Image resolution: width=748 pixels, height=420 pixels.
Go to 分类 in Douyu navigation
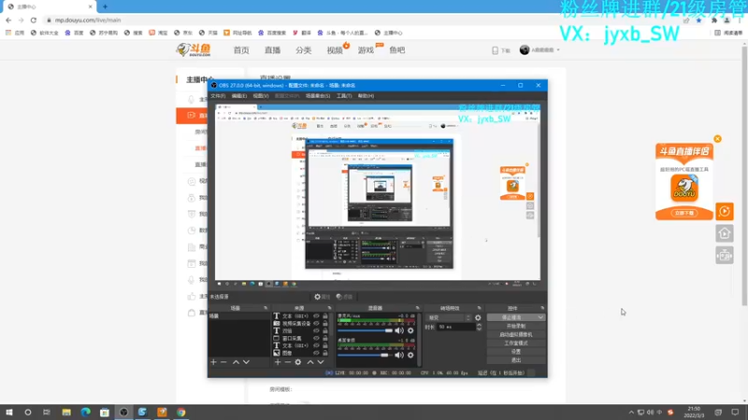pos(303,50)
